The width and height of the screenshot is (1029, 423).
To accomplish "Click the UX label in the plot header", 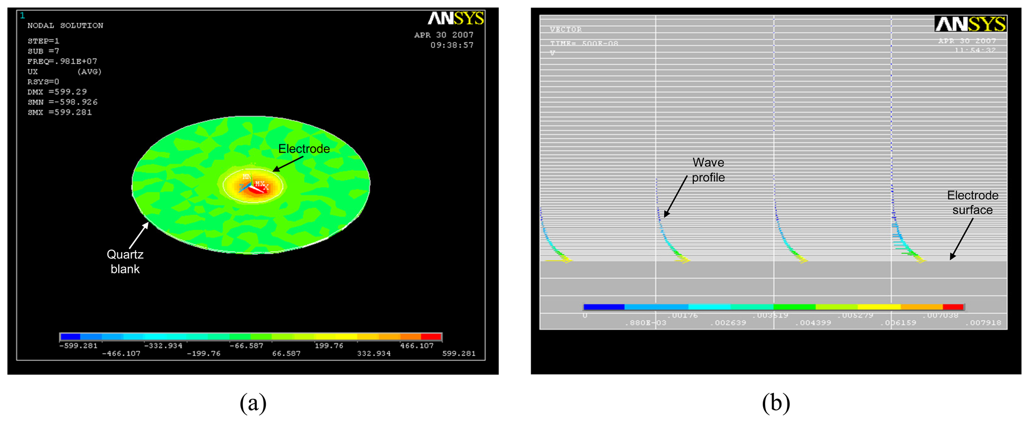I will 33,72.
